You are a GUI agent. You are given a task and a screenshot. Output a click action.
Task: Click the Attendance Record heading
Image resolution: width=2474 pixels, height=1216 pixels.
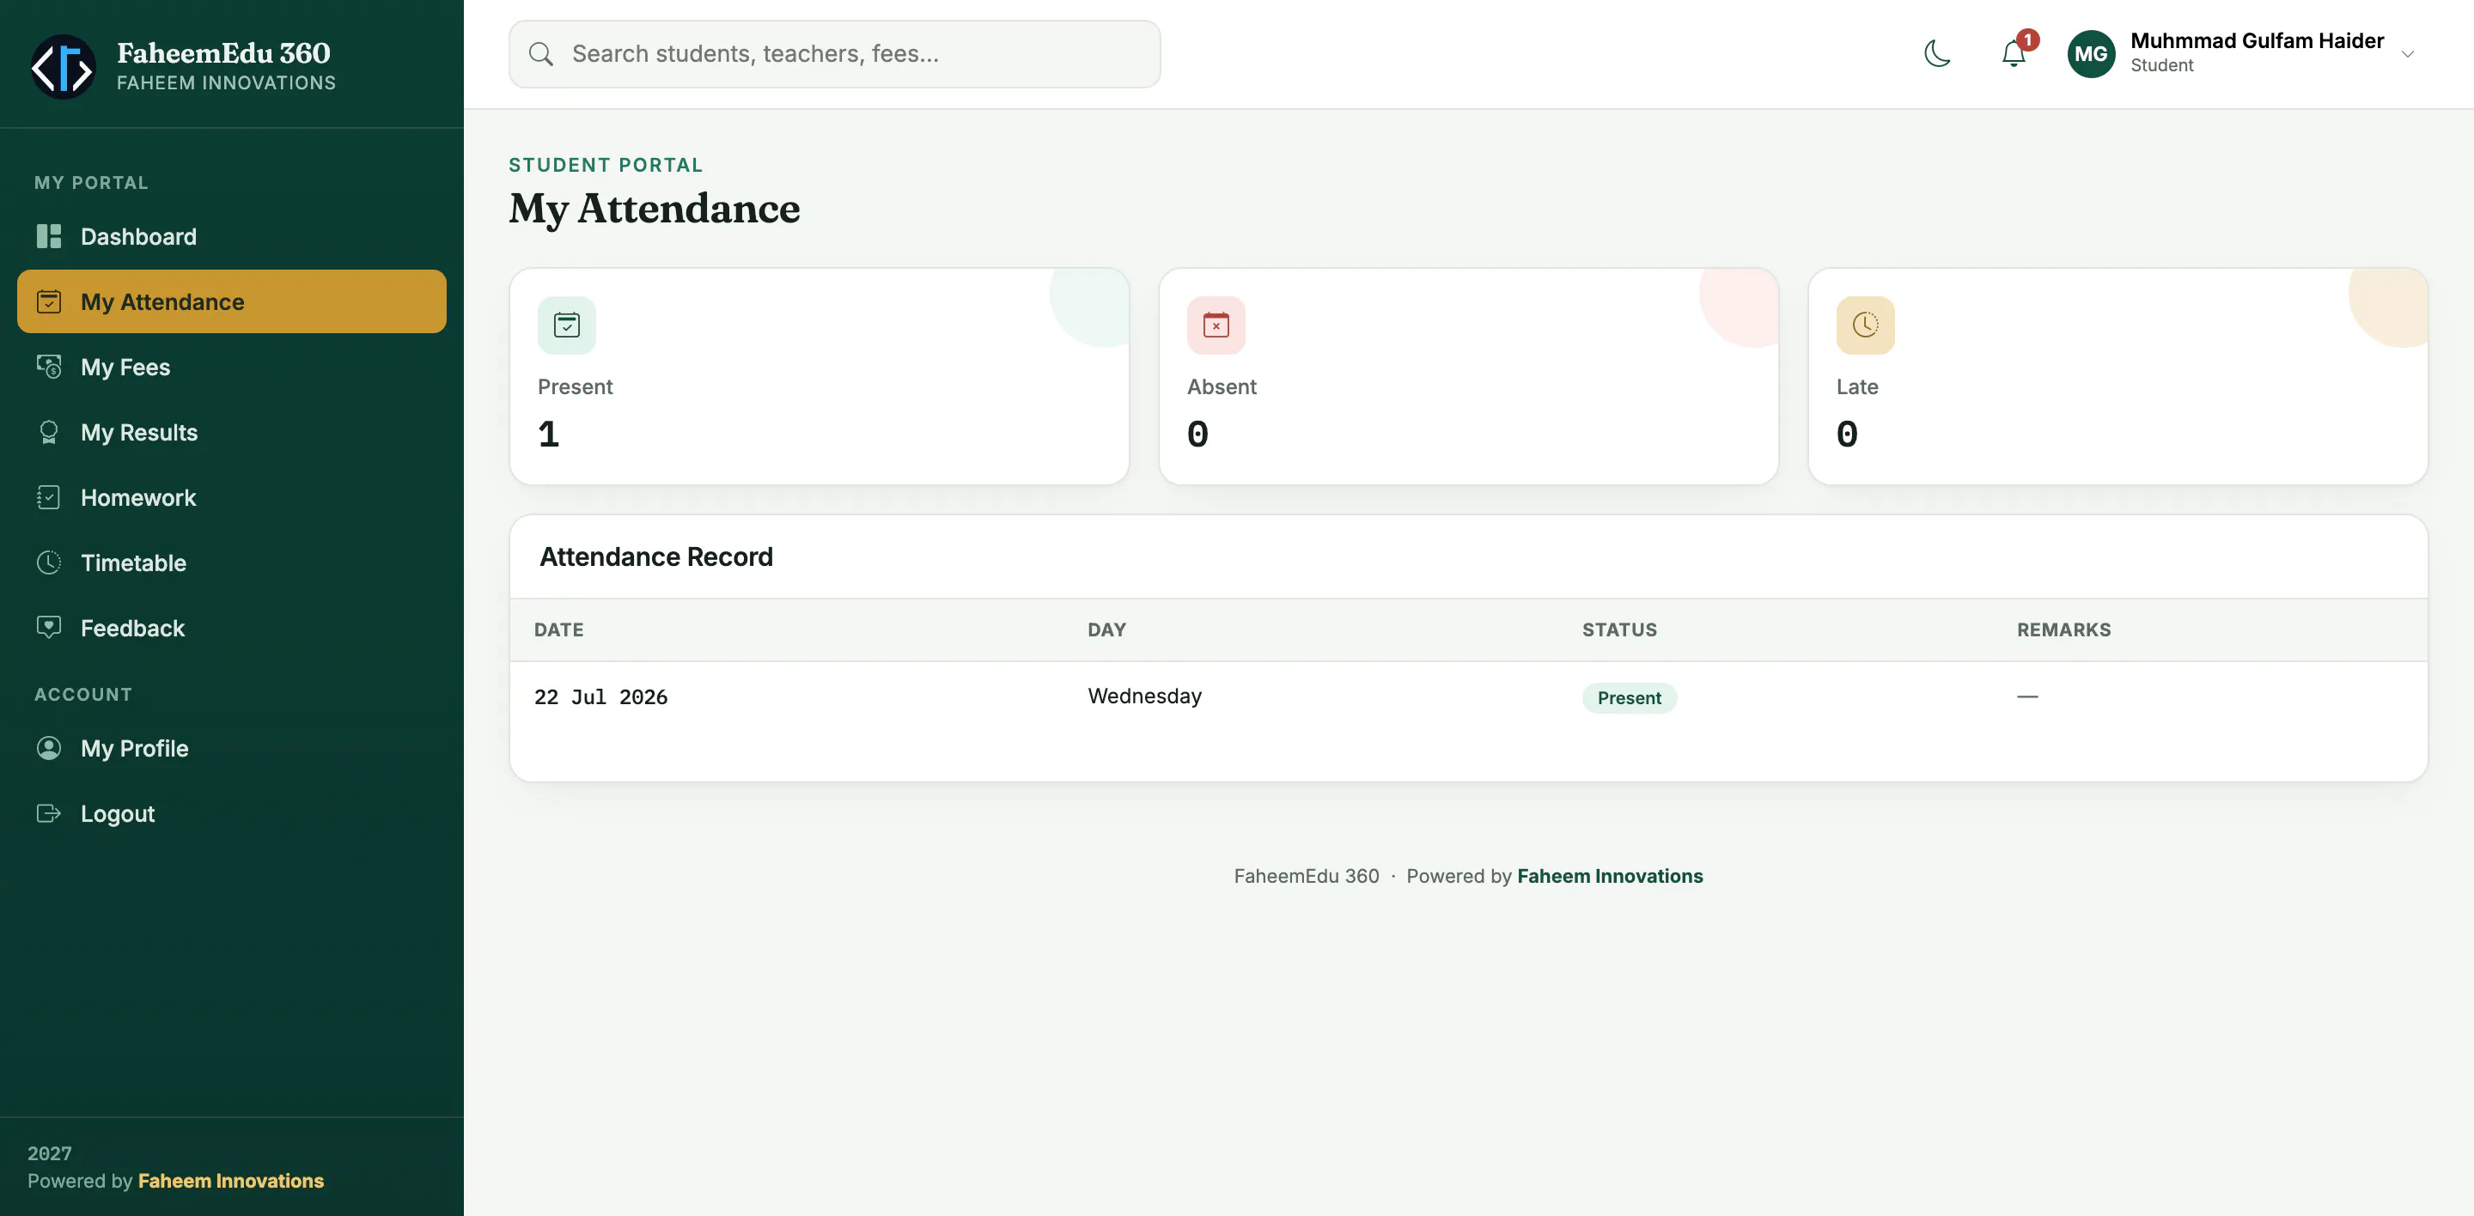(656, 556)
